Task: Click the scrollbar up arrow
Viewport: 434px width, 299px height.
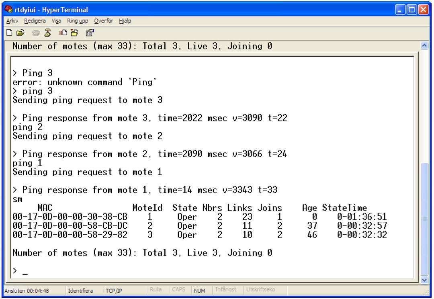Action: point(424,45)
